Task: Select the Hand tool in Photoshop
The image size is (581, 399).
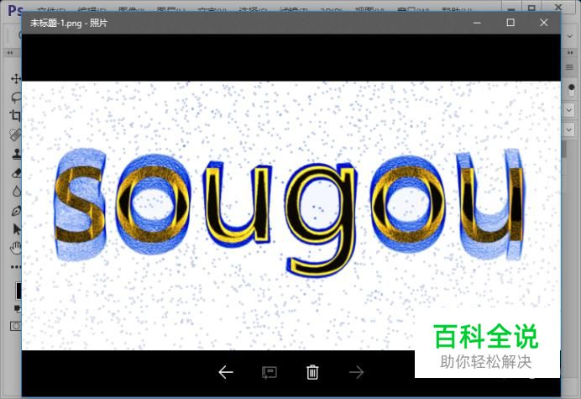Action: pyautogui.click(x=16, y=248)
